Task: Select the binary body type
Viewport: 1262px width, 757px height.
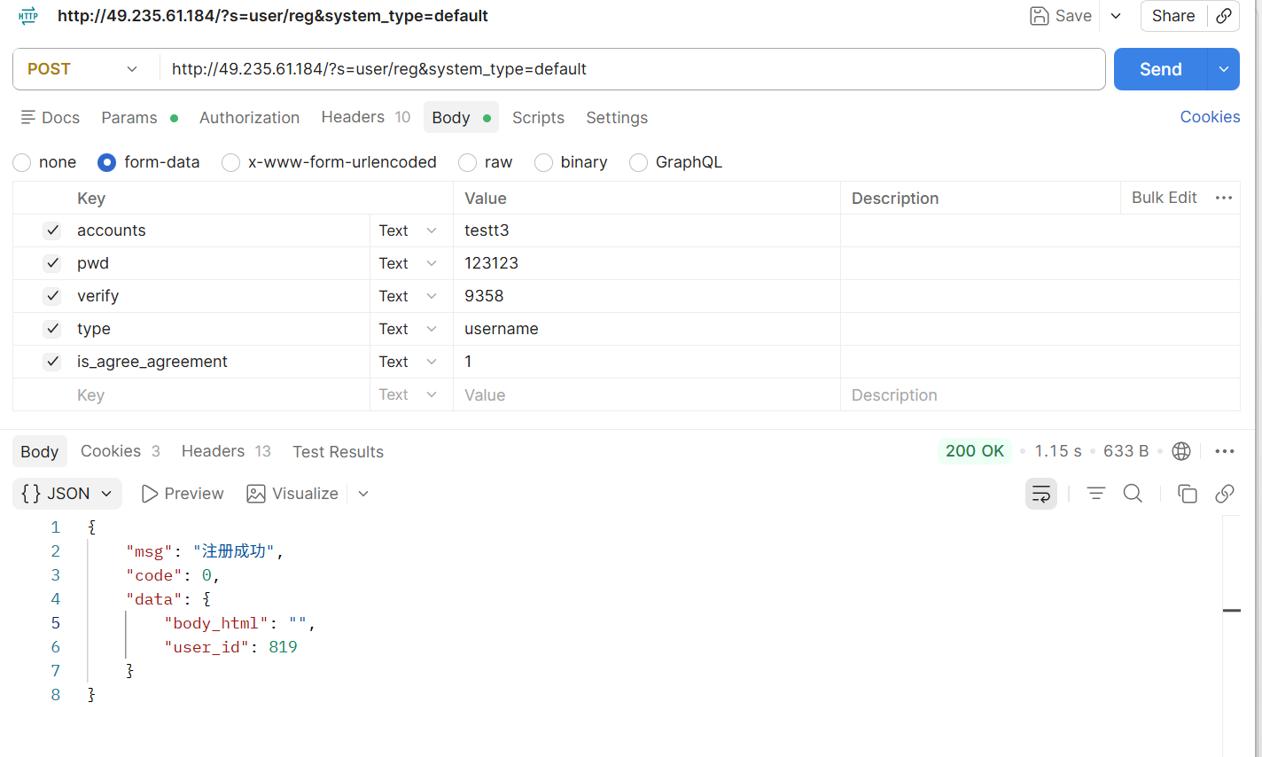Action: click(x=543, y=162)
